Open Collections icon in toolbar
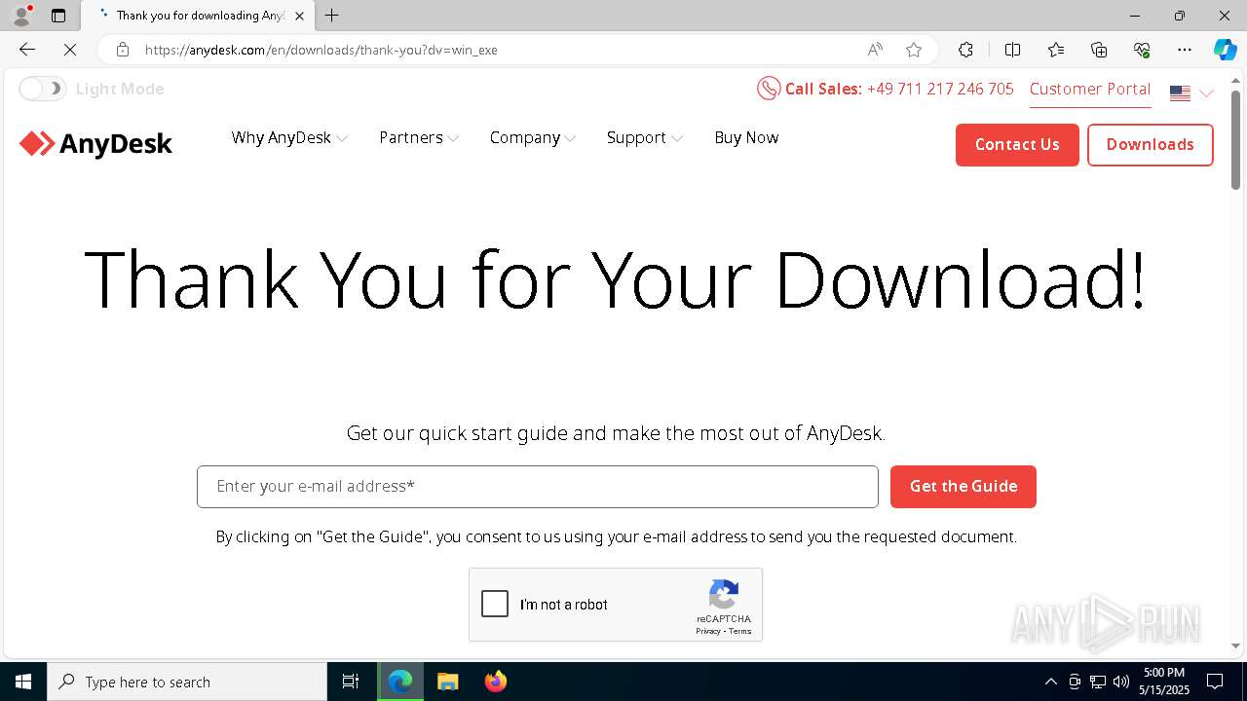 tap(1099, 50)
